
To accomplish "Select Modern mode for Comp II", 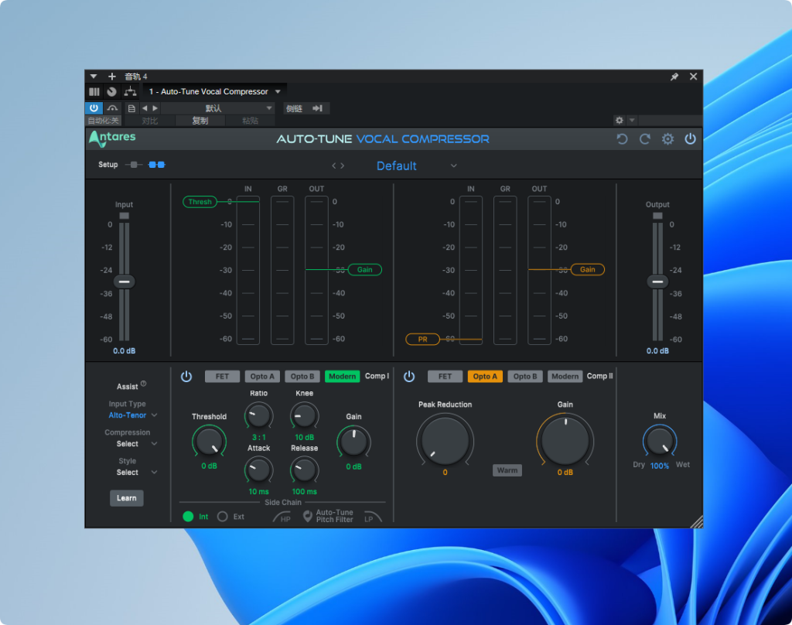I will [x=565, y=377].
